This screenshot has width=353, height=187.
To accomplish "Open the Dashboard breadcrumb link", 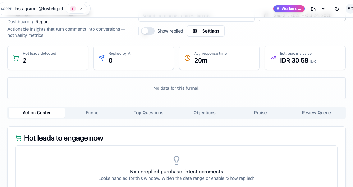I will [18, 22].
